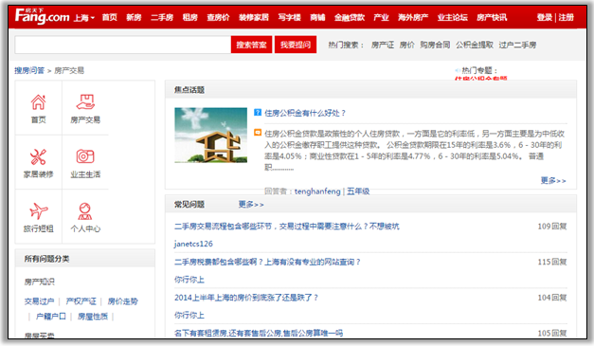Click the orange answer bubble icon
Image resolution: width=594 pixels, height=346 pixels.
(x=258, y=133)
